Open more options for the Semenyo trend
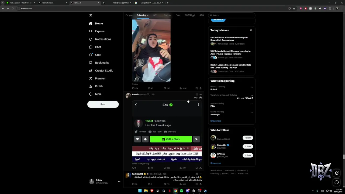Screen dimensions: 345x194 pos(252,112)
